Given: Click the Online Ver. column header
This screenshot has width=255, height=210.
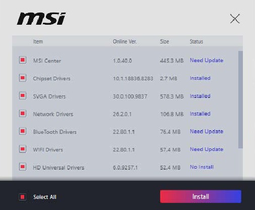Looking at the screenshot, I should point(125,41).
